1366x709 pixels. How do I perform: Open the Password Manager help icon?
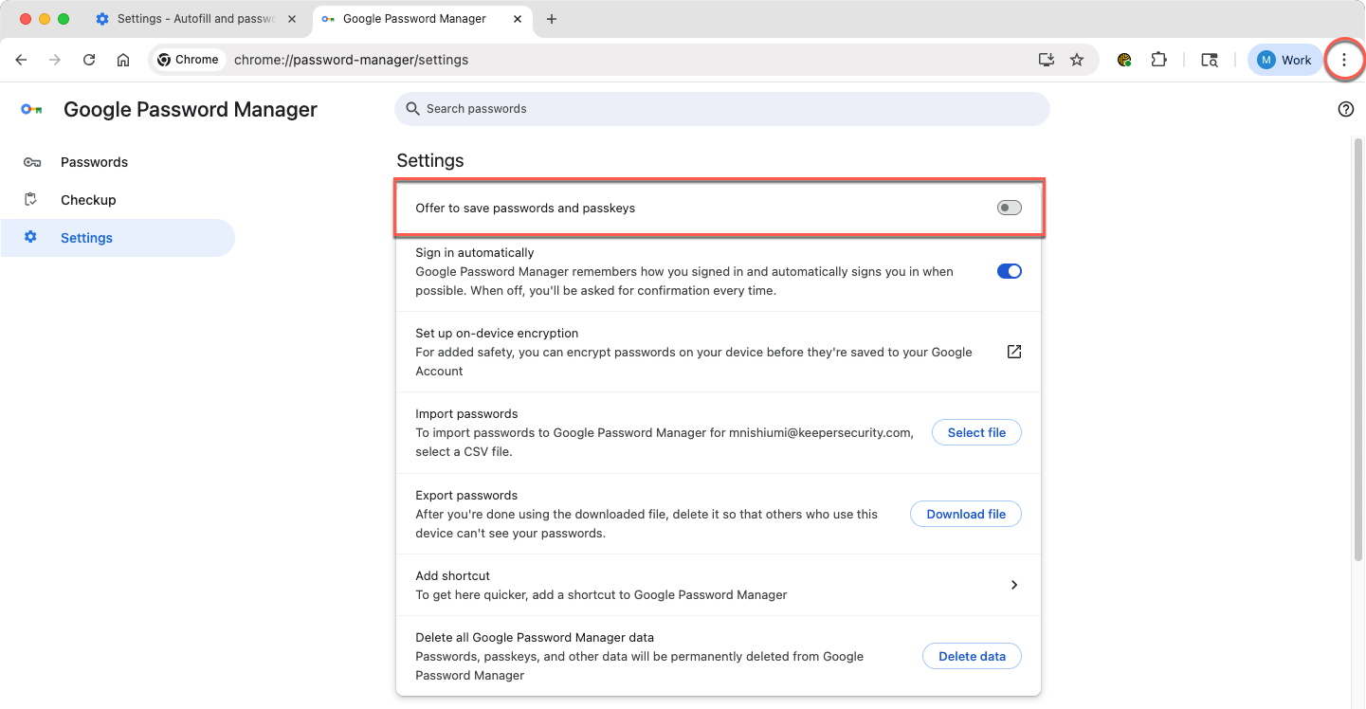click(1345, 109)
